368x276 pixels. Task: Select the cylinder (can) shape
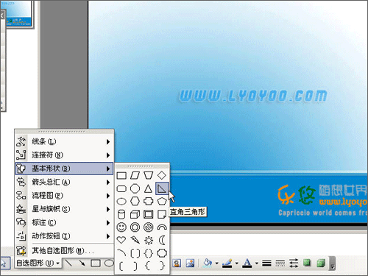(x=121, y=214)
